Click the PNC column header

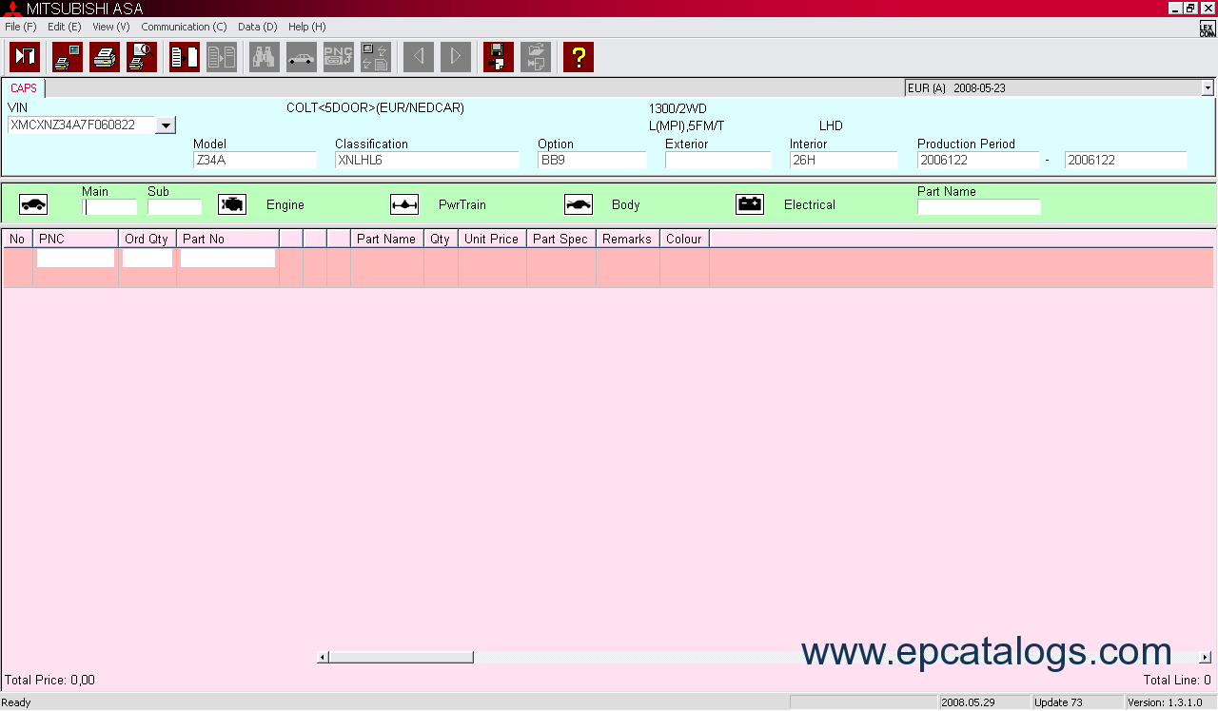click(75, 239)
